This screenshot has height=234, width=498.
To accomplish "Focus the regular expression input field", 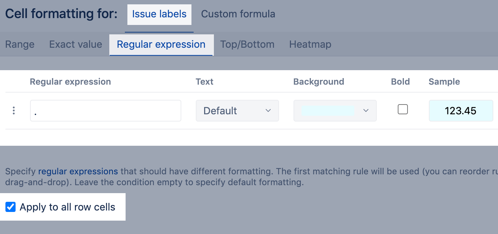I will tap(105, 111).
